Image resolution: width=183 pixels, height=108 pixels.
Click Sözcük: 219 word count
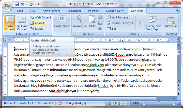pos(46,103)
